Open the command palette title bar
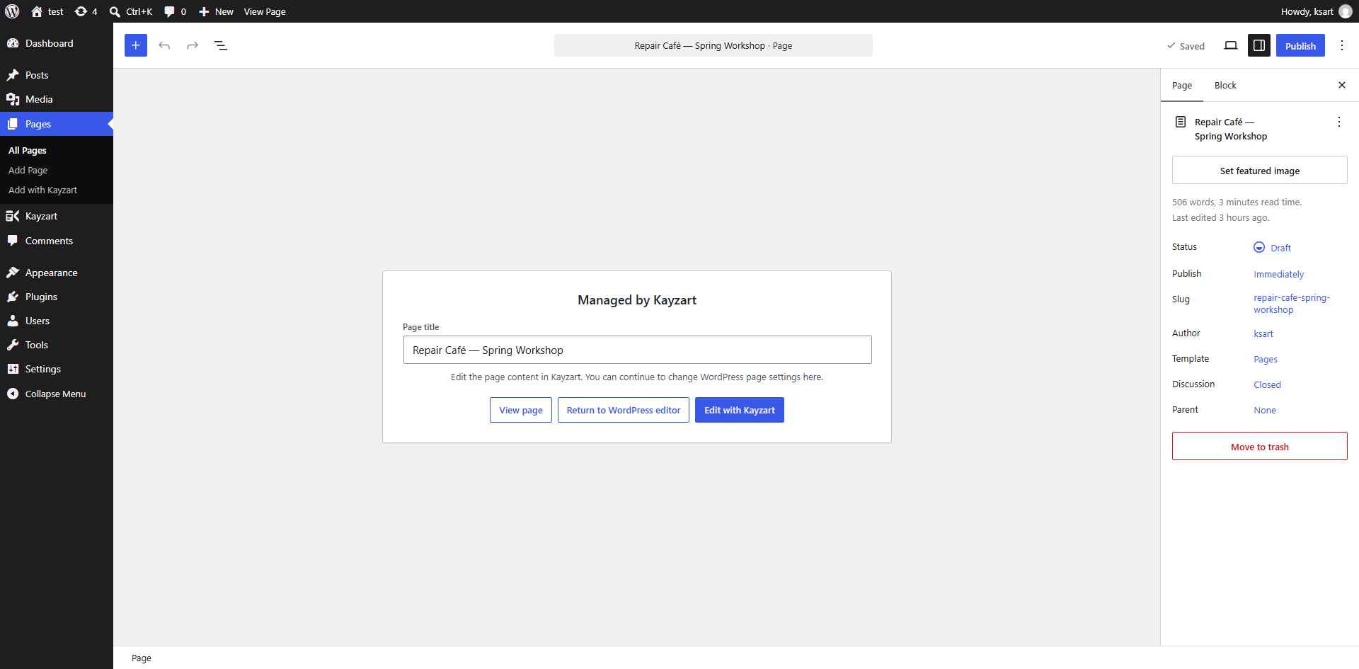 point(713,45)
